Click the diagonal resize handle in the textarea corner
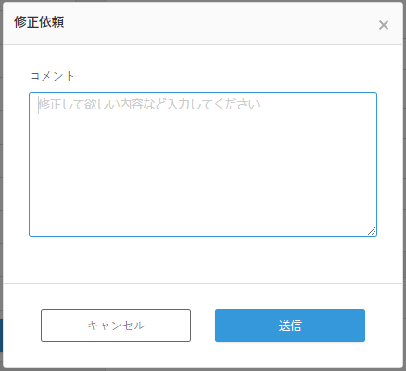 [x=372, y=231]
